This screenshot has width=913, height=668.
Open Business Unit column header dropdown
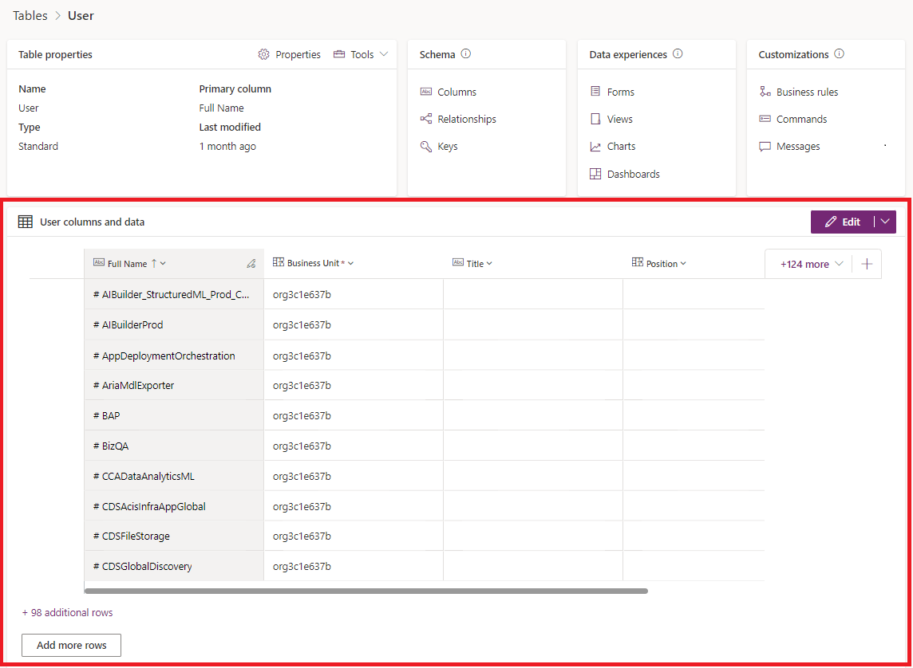[x=350, y=264]
